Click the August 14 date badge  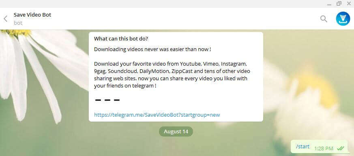176,132
